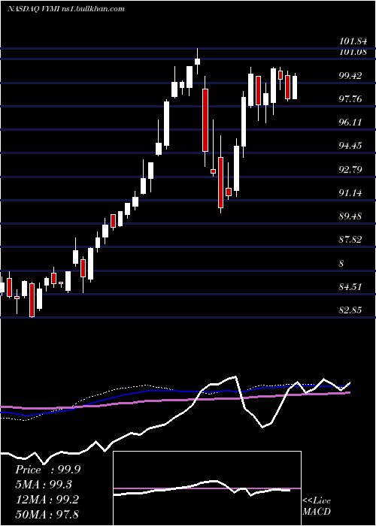Click the <<Live MACD label
The width and height of the screenshot is (376, 526).
pyautogui.click(x=317, y=506)
